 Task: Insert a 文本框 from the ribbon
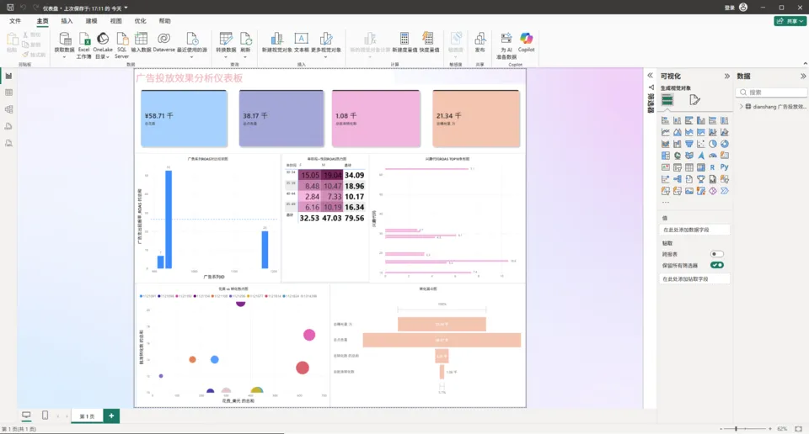click(302, 42)
